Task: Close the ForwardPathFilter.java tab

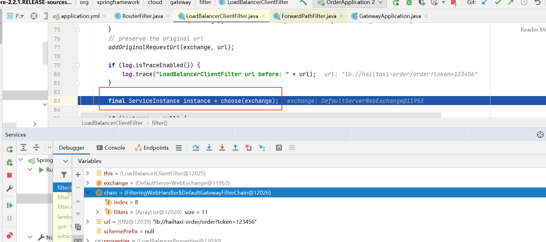Action: click(x=341, y=16)
